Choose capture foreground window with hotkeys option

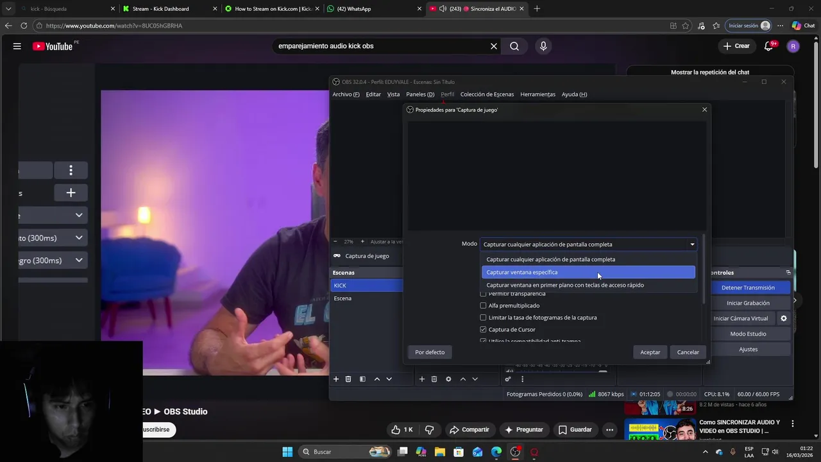(588, 285)
